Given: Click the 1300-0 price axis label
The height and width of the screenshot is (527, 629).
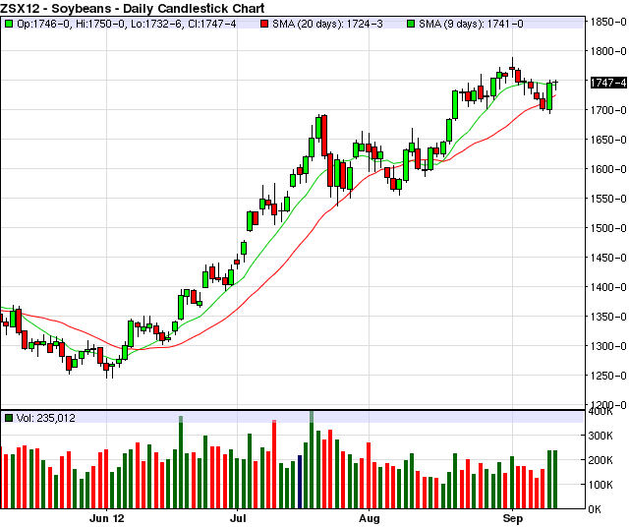Looking at the screenshot, I should pyautogui.click(x=608, y=346).
